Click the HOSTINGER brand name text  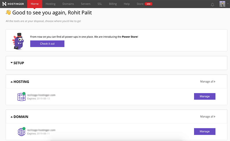(x=16, y=4)
